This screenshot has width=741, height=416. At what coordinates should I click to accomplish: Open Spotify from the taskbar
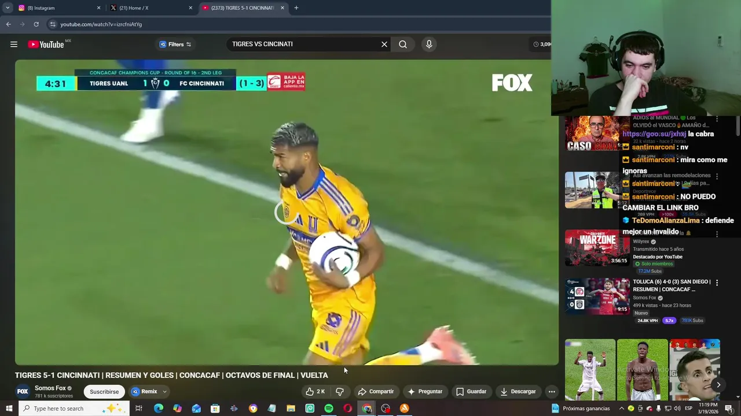[329, 408]
